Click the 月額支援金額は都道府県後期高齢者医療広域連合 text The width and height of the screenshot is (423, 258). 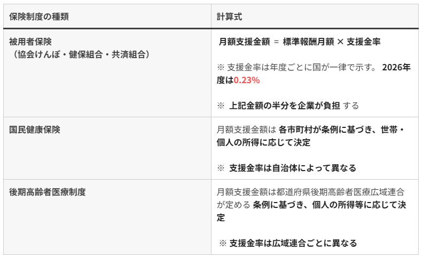(310, 192)
